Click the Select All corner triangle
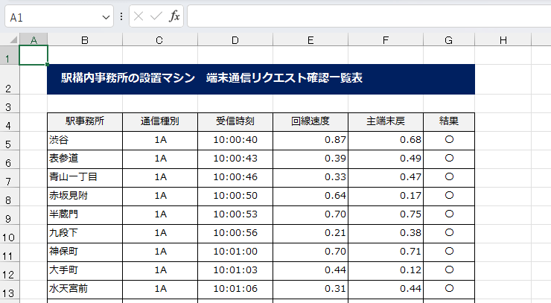The width and height of the screenshot is (551, 303). [13, 39]
